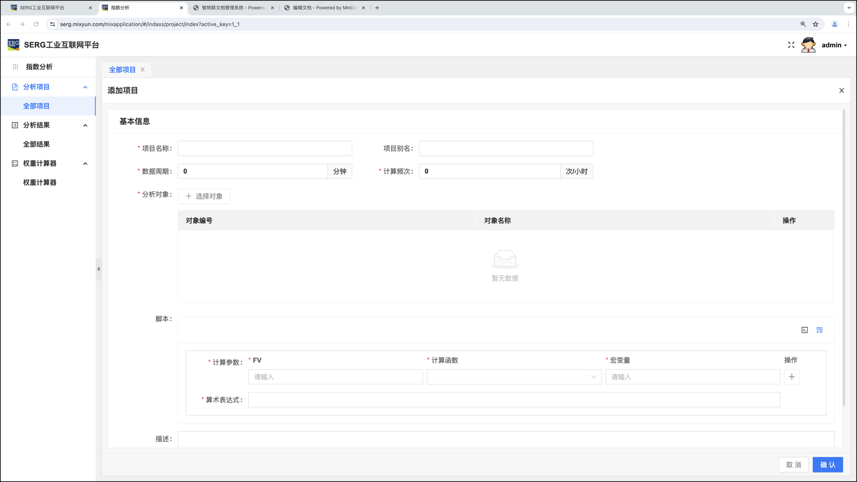The height and width of the screenshot is (482, 857).
Task: Click the plus icon to add a calculation parameter row
Action: (791, 377)
